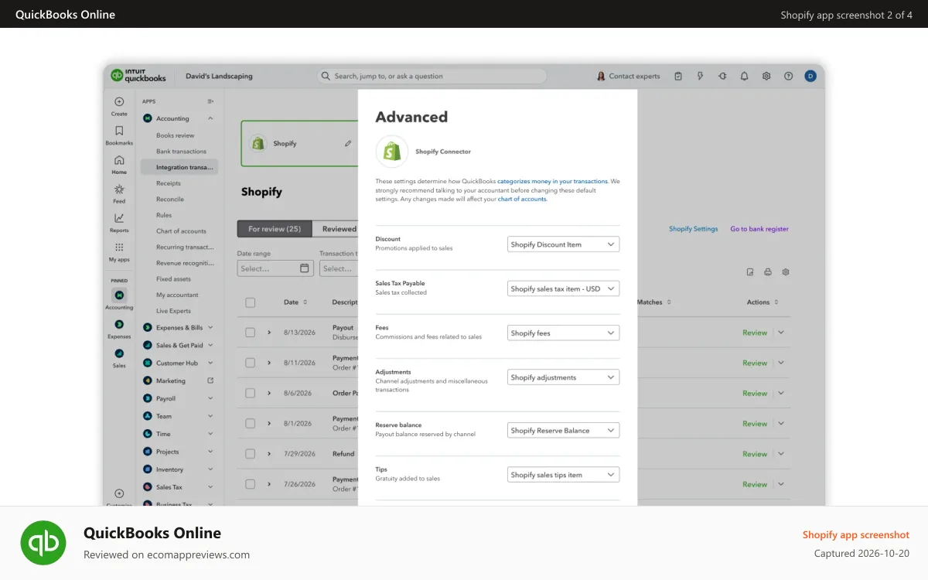Open the Discount dropdown Shopify Discount Item
The height and width of the screenshot is (580, 928).
coord(563,244)
